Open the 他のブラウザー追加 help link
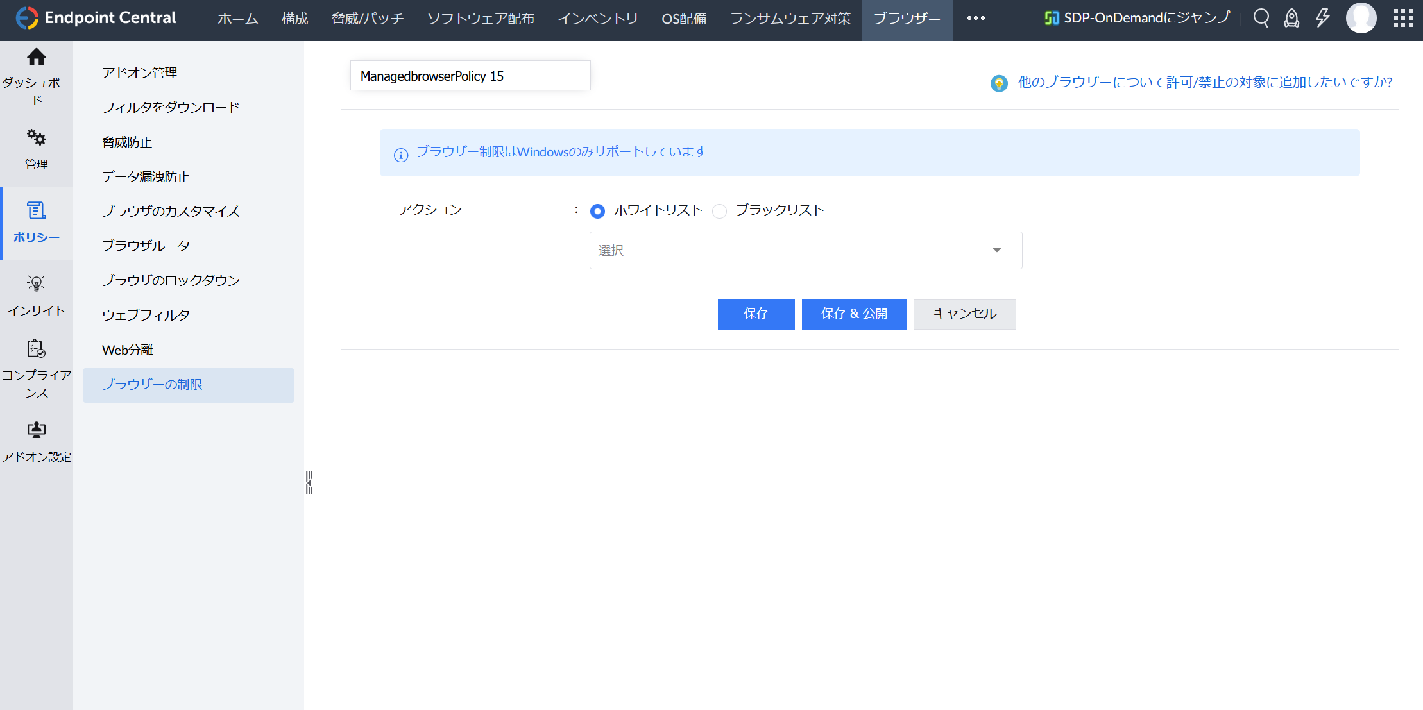The width and height of the screenshot is (1423, 710). [1204, 82]
